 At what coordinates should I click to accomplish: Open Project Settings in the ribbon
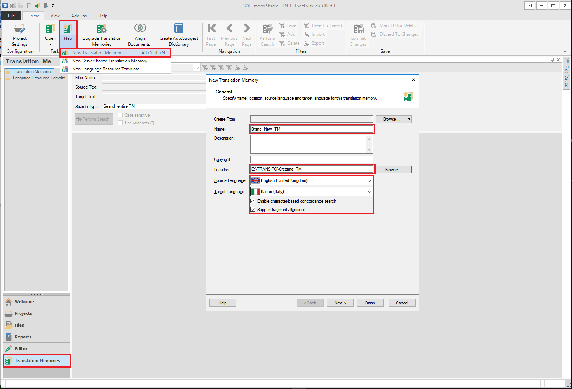tap(20, 35)
